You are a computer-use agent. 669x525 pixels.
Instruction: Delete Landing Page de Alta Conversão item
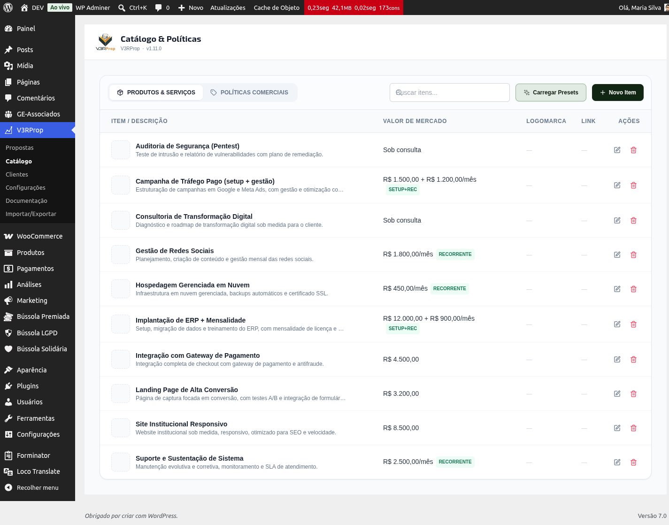tap(633, 394)
